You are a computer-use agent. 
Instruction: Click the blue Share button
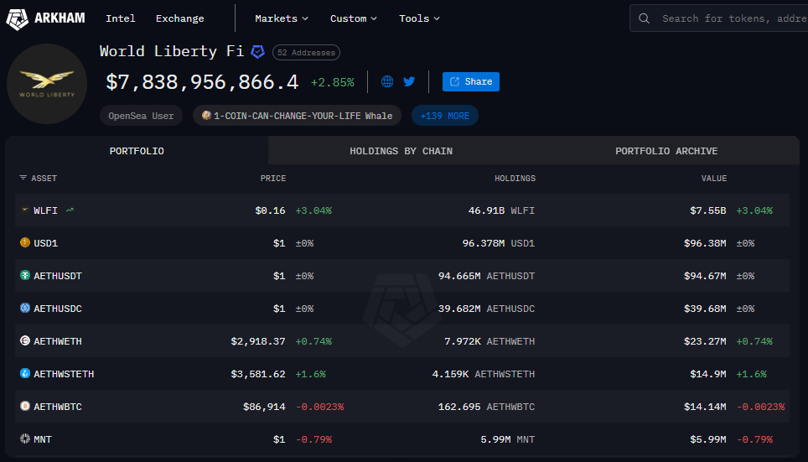point(471,81)
